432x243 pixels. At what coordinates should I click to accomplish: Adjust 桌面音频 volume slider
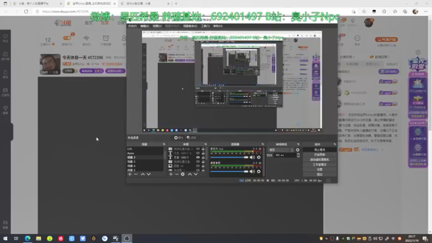pos(230,171)
